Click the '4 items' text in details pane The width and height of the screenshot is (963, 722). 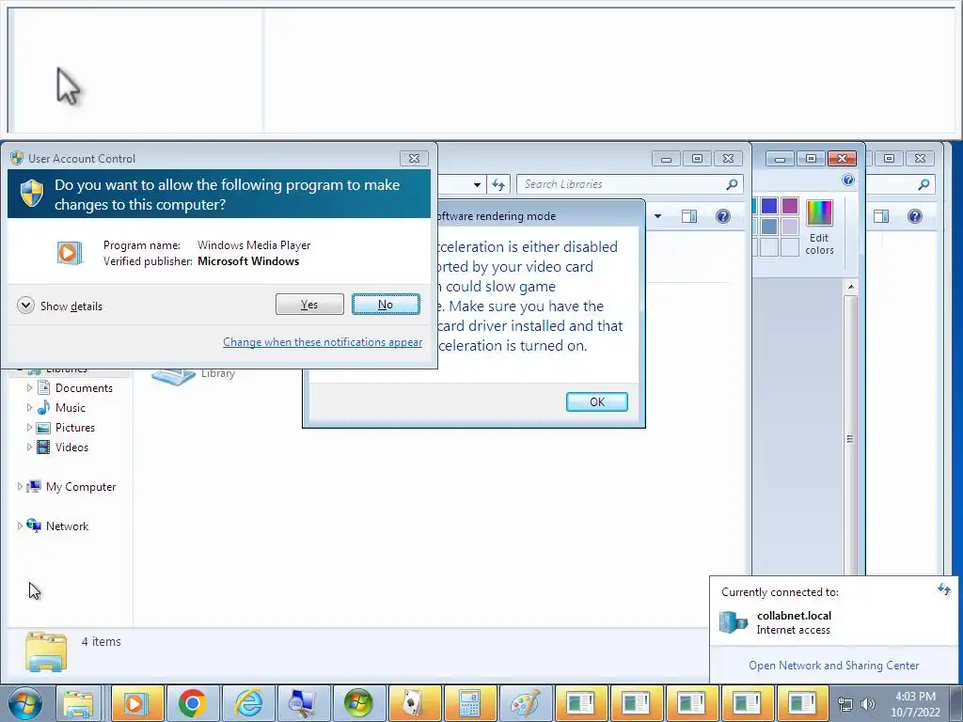(102, 641)
